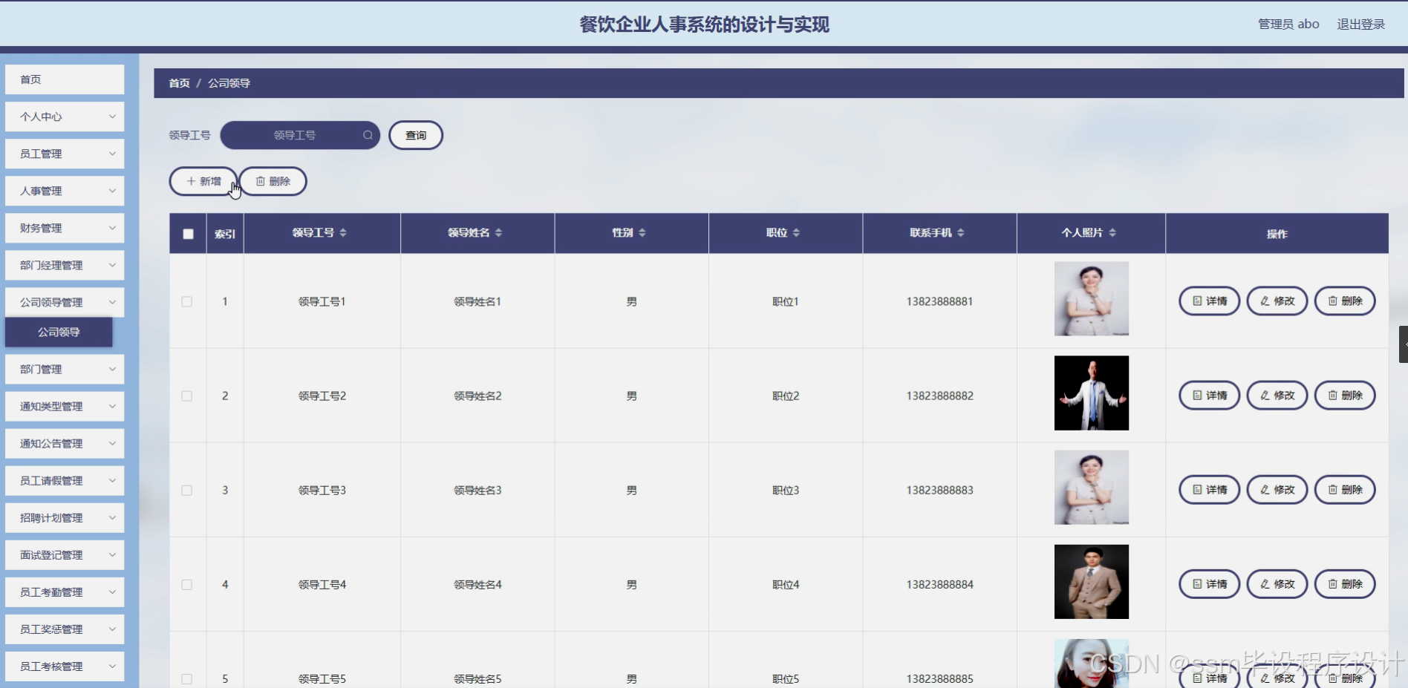Sort by 性别 column arrows
The height and width of the screenshot is (688, 1408).
tap(642, 233)
